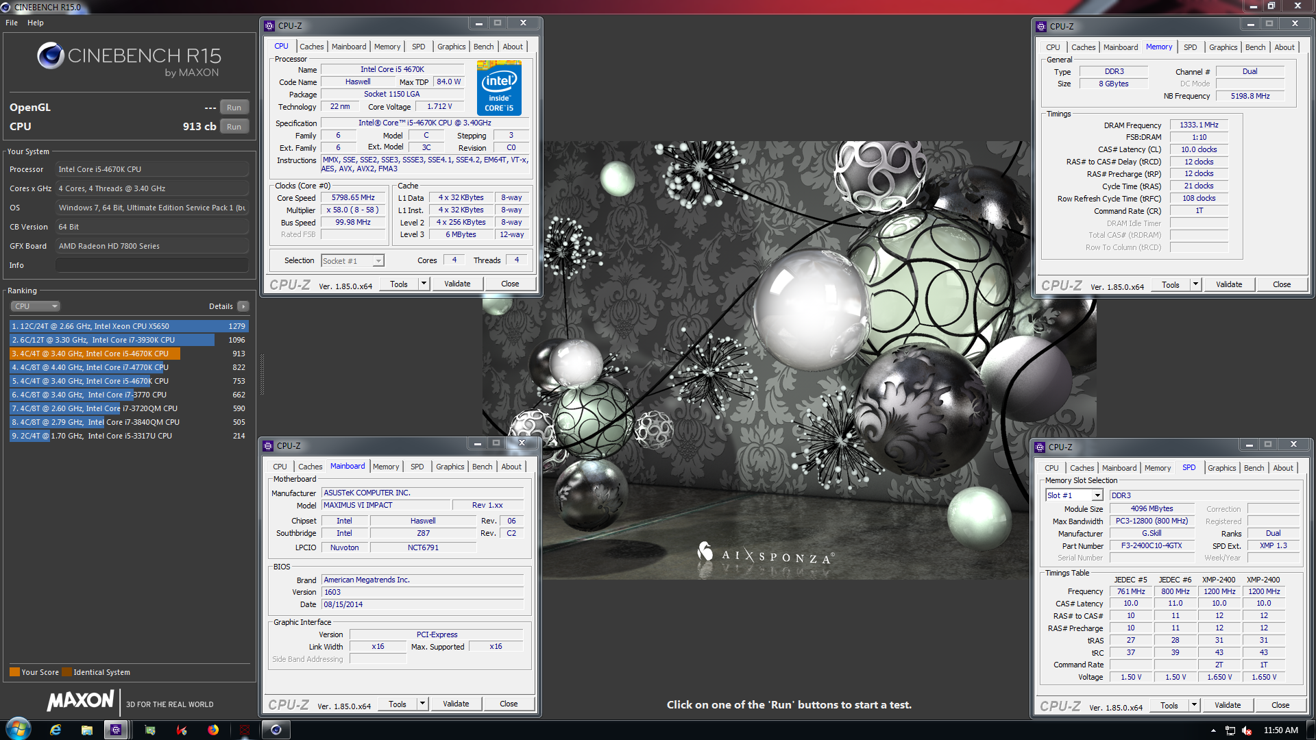Image resolution: width=1316 pixels, height=740 pixels.
Task: Select ranking row Intel Core i7-3840QM CPU
Action: coord(129,422)
